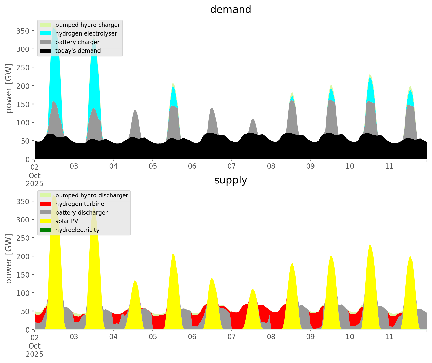Click the 11 date tick on demand chart
432x363 pixels.
tap(389, 167)
